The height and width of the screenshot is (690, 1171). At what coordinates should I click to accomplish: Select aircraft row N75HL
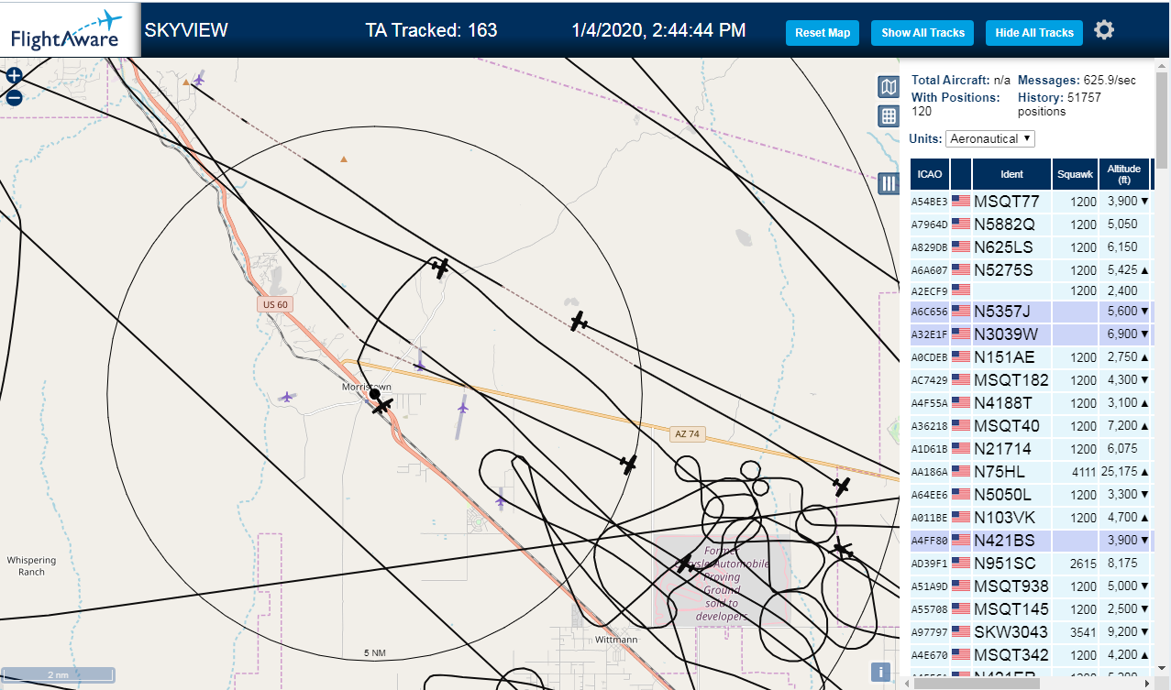click(x=1031, y=472)
